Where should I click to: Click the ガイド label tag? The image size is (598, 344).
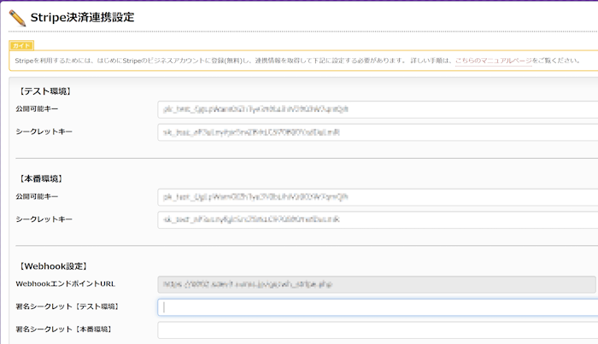[21, 45]
